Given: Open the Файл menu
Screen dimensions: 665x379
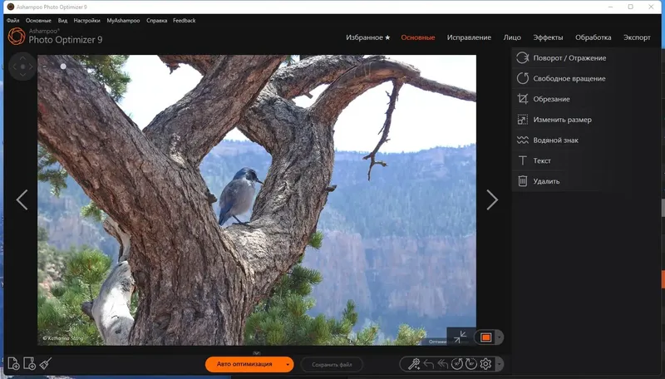Looking at the screenshot, I should tap(12, 20).
